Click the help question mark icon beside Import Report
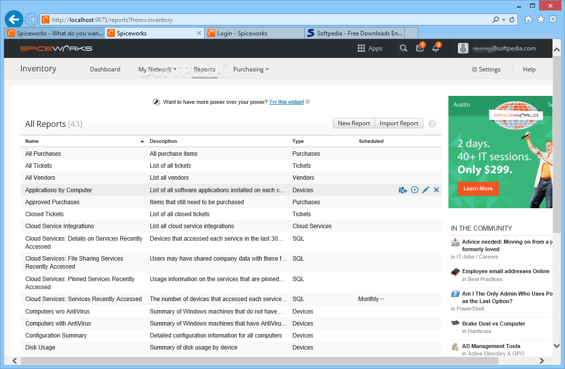This screenshot has width=565, height=369. pos(432,124)
